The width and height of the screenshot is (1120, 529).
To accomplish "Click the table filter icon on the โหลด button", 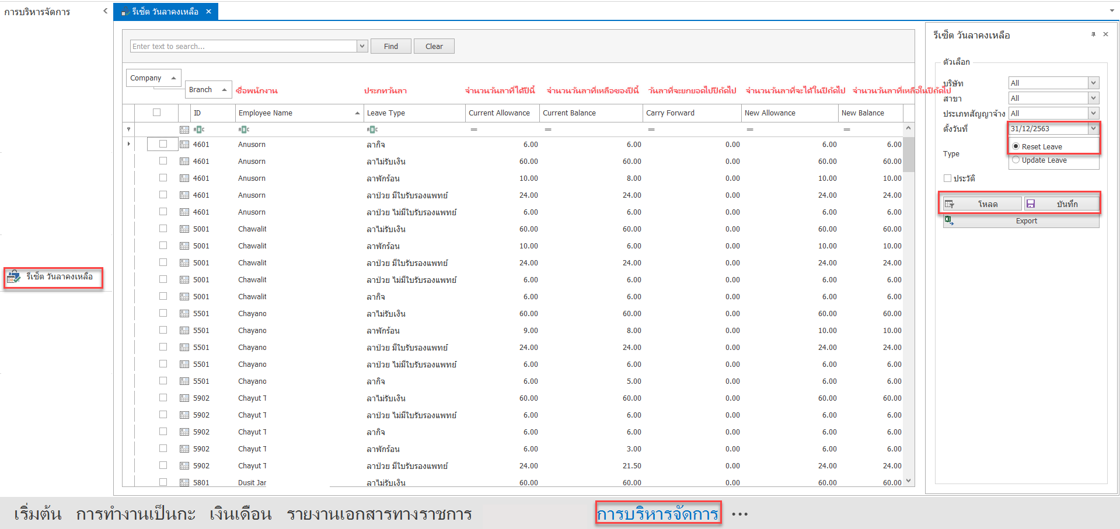I will 950,204.
